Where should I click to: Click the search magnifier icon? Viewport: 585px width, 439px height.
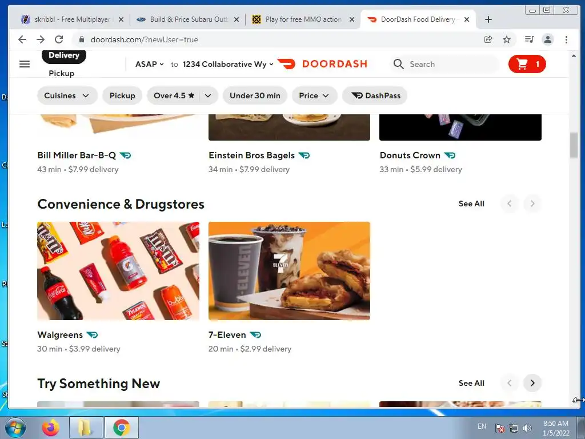click(x=398, y=64)
